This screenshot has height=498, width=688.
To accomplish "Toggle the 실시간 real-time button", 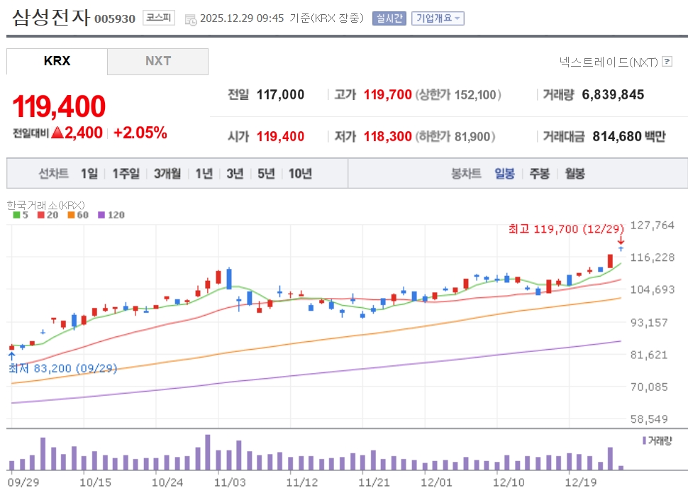I will pos(389,18).
